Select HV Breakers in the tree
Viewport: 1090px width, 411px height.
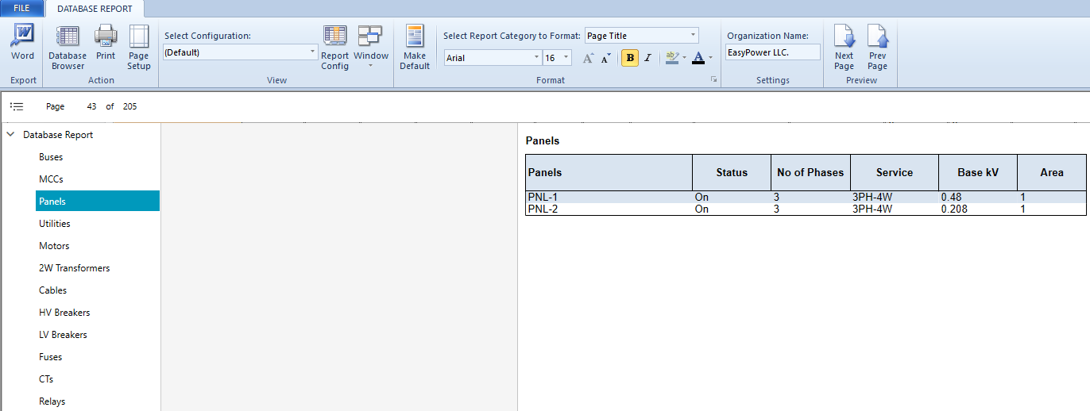click(64, 313)
